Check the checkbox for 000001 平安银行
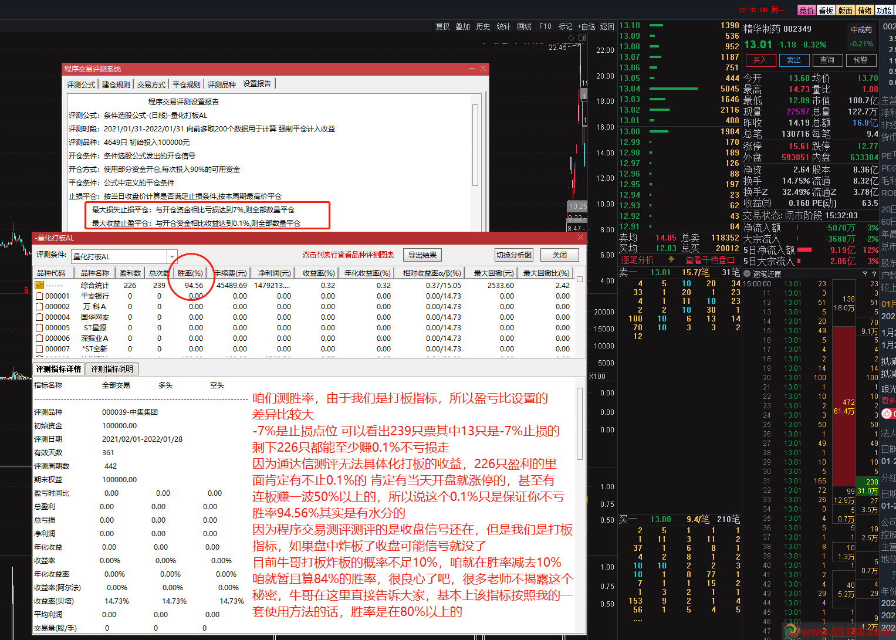This screenshot has width=896, height=640. [39, 296]
